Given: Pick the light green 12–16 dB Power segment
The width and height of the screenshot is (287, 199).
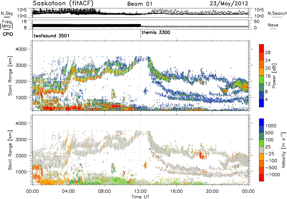Looking at the screenshot, I should 262,79.
